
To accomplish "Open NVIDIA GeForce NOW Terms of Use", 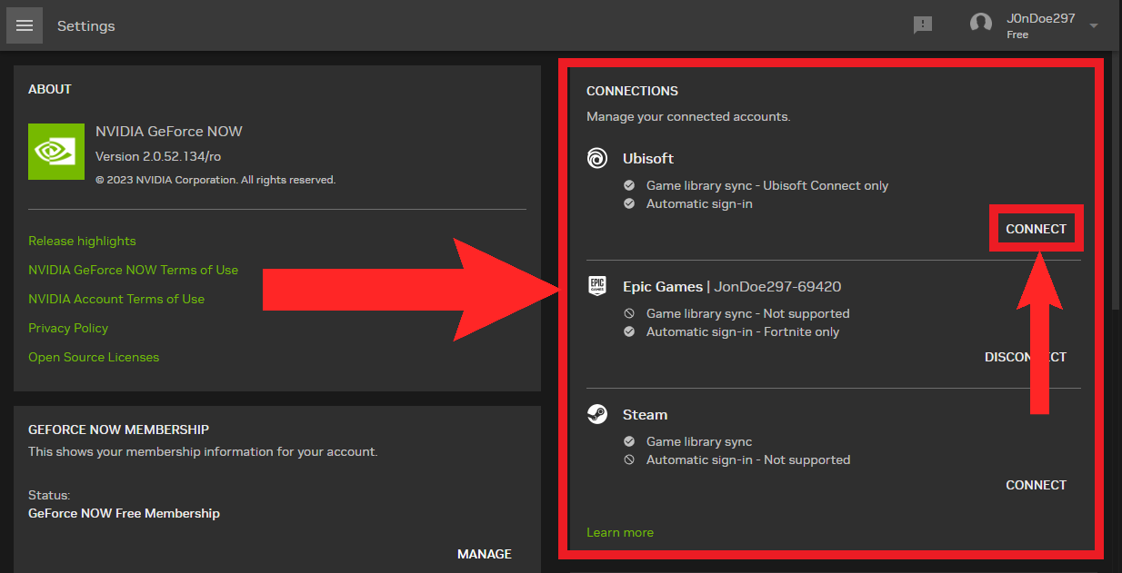I will pos(133,271).
